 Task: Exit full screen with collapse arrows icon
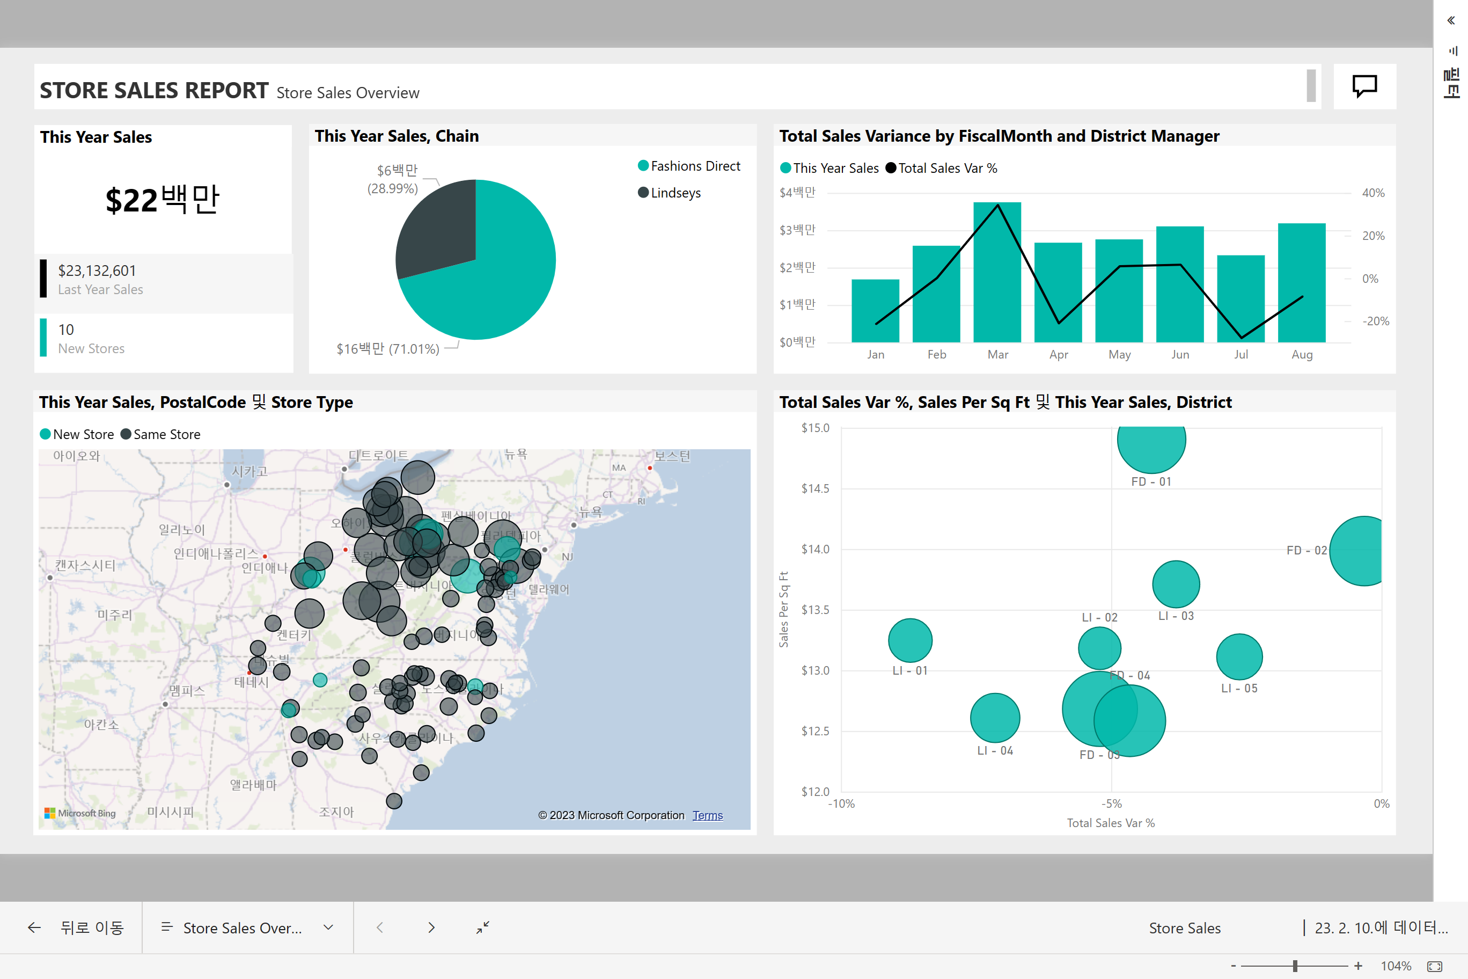point(482,928)
